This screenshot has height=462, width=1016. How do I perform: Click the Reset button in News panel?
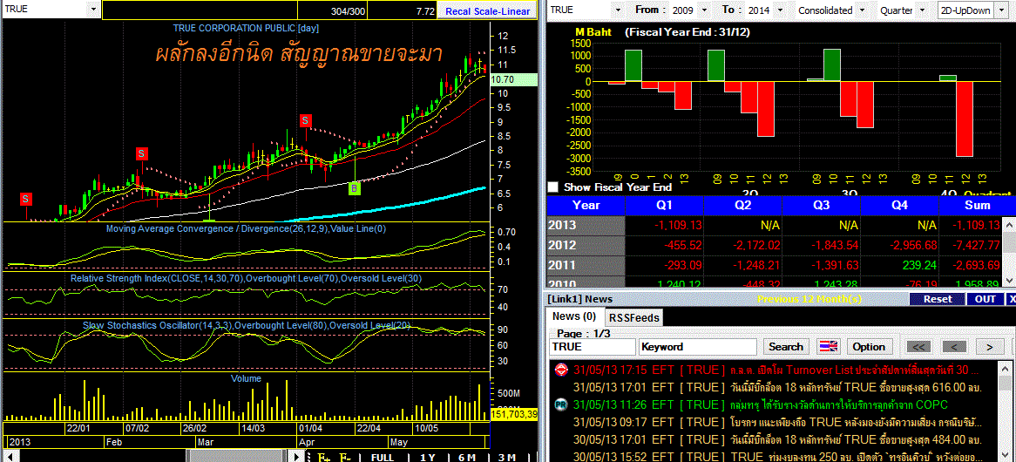pyautogui.click(x=938, y=299)
